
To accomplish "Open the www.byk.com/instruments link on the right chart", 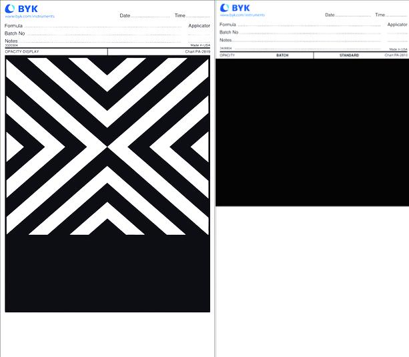I will [x=242, y=15].
